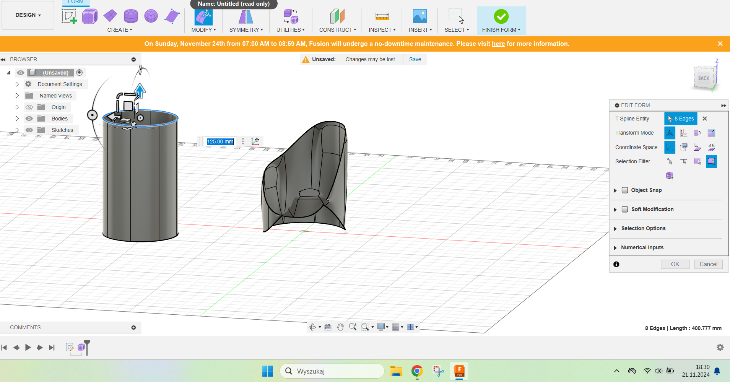Select Multi transform mode icon
The width and height of the screenshot is (730, 382).
(x=670, y=133)
